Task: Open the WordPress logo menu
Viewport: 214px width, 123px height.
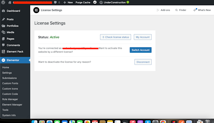Action: point(3,2)
